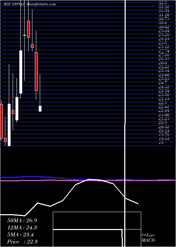Click the BSE 538942 ticker label
This screenshot has width=176, height=247.
pyautogui.click(x=14, y=4)
